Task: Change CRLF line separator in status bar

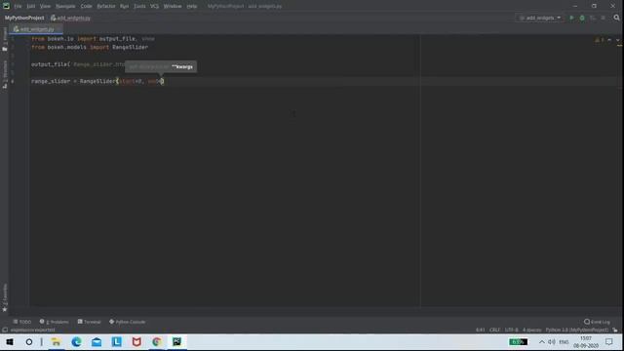Action: coord(494,330)
